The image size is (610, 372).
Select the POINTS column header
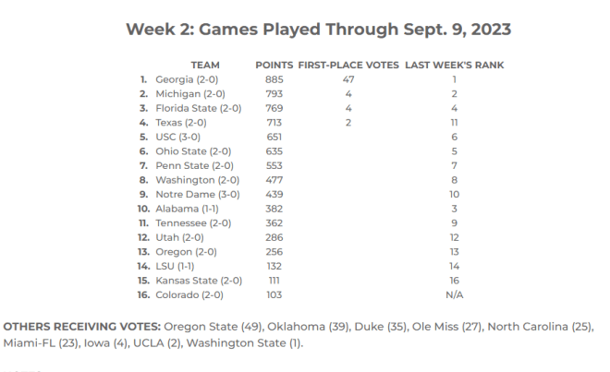(x=274, y=65)
